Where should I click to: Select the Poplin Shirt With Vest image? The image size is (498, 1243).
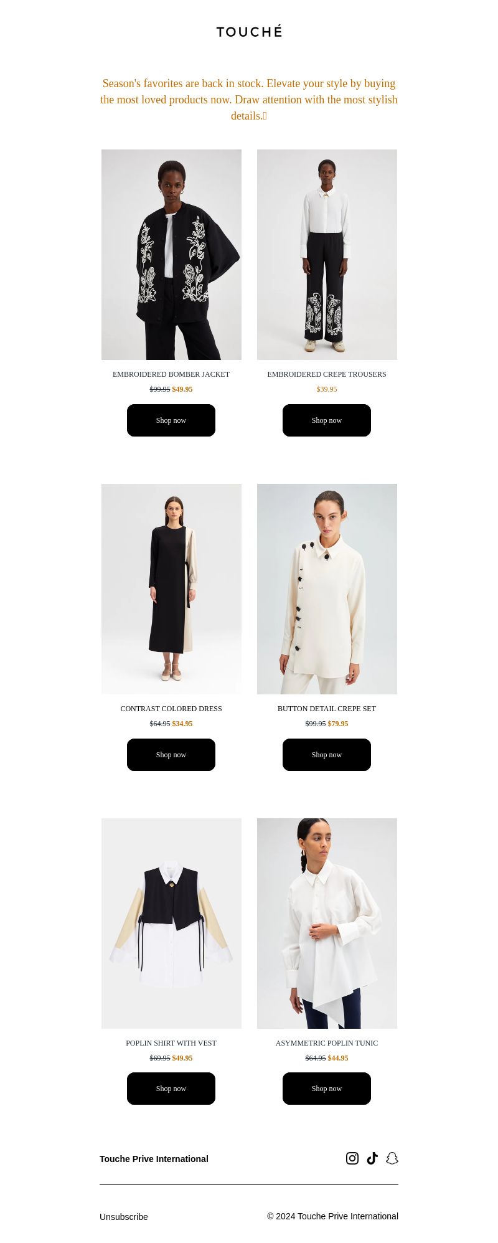(171, 924)
